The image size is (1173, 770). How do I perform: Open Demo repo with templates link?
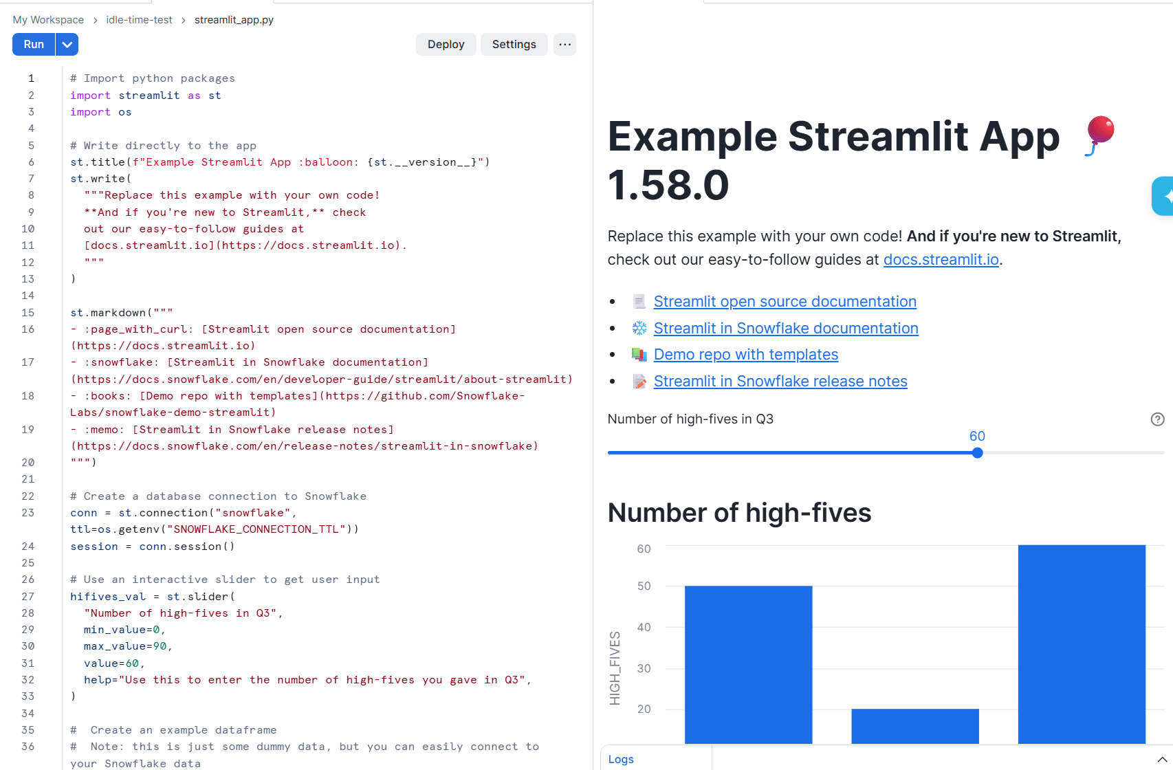point(746,355)
